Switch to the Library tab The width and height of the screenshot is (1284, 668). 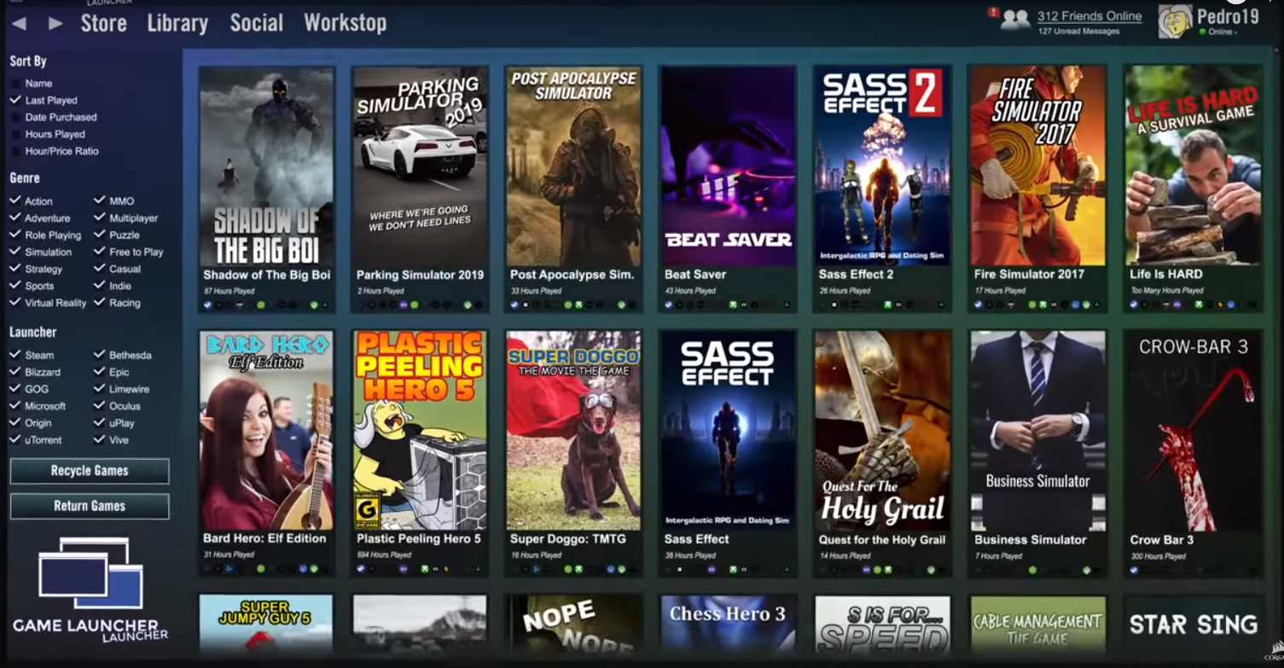[x=177, y=23]
